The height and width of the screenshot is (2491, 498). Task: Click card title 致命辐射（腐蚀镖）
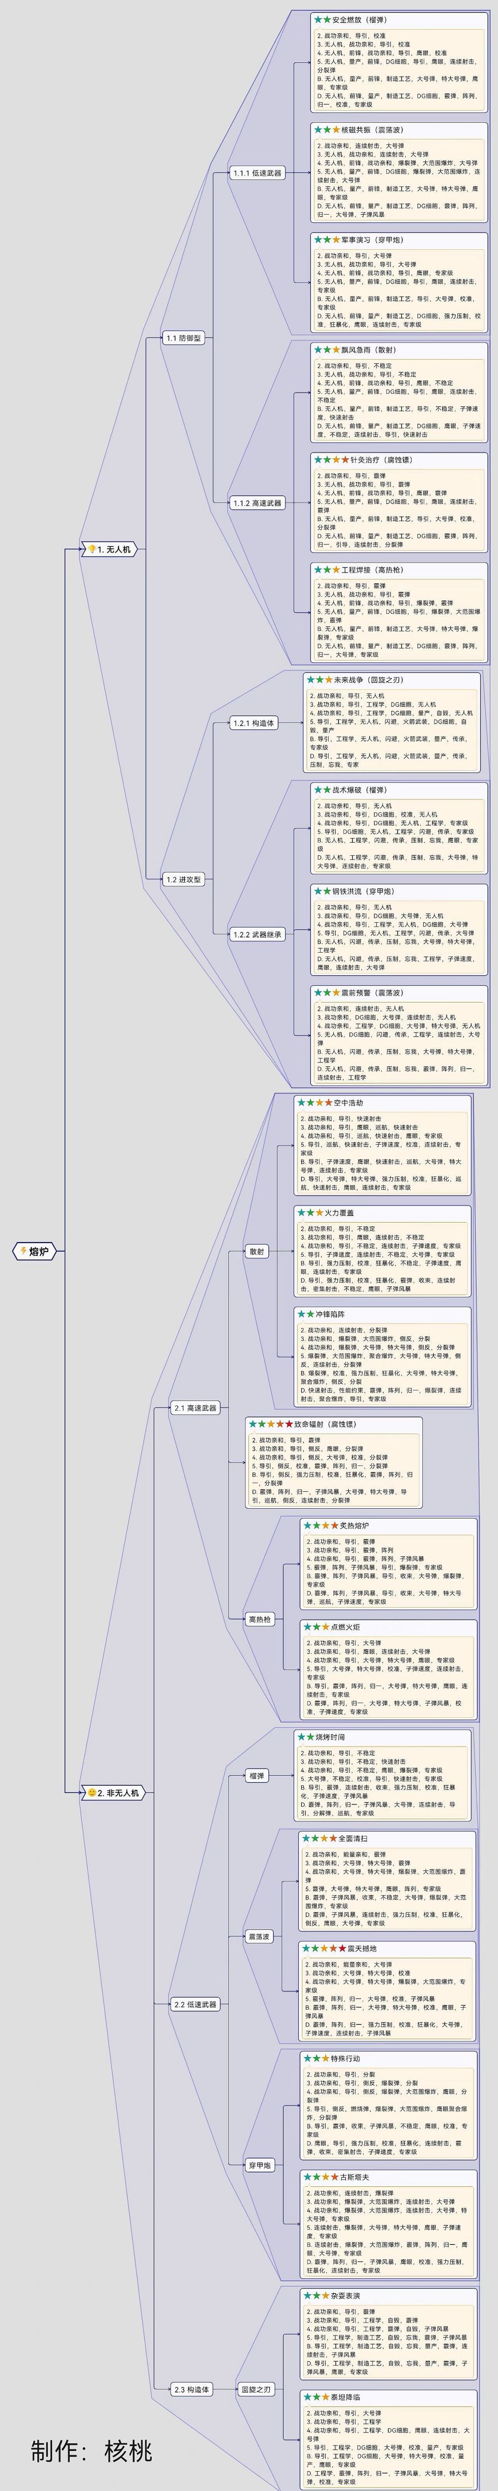(325, 1424)
